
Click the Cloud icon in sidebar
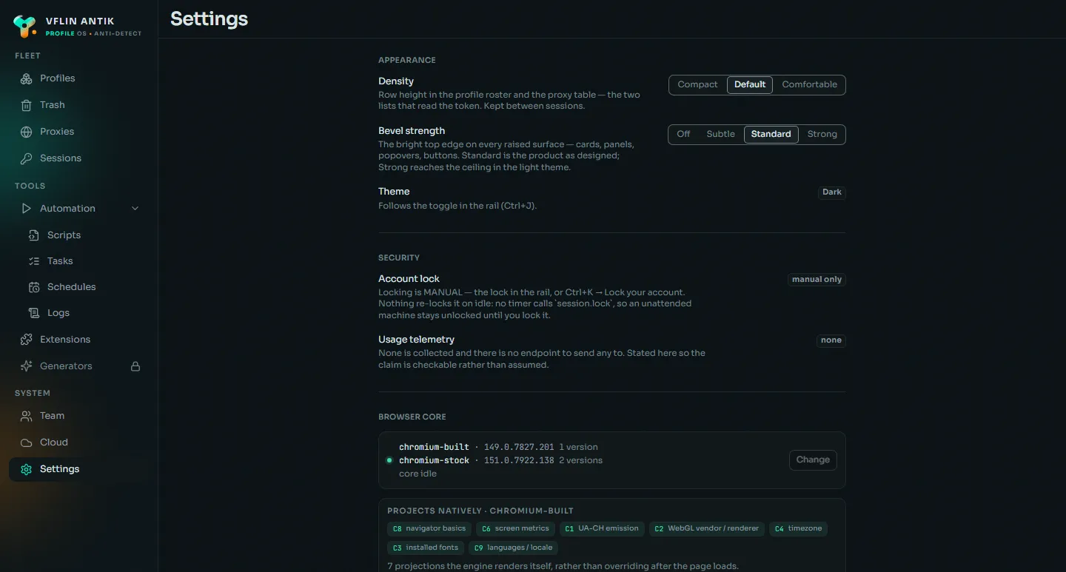[27, 443]
